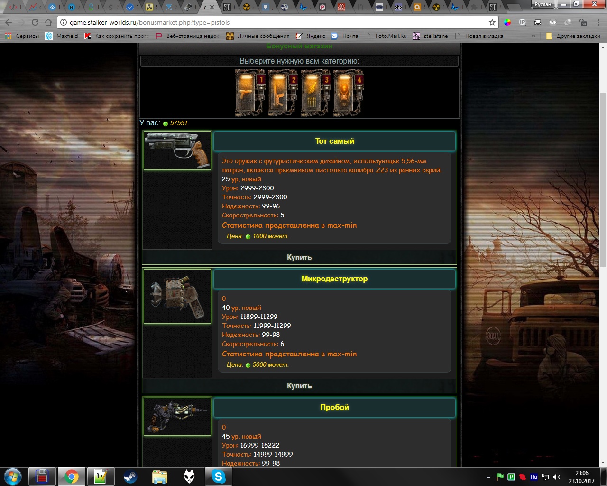The height and width of the screenshot is (486, 607).
Task: Show hidden tray icons arrow
Action: (488, 477)
